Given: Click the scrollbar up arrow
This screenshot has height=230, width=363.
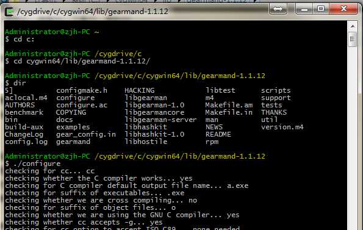Looking at the screenshot, I should [x=353, y=26].
